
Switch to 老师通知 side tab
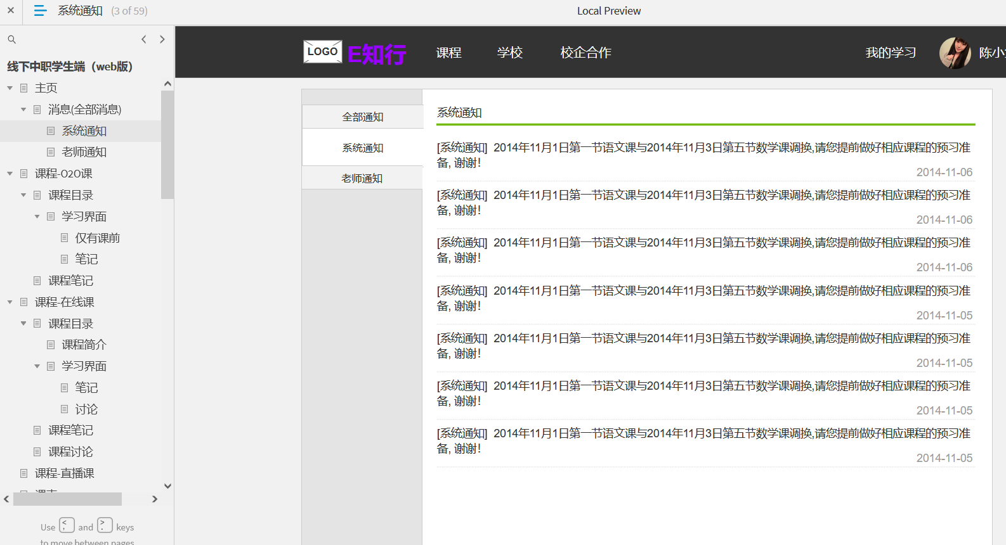pyautogui.click(x=363, y=178)
